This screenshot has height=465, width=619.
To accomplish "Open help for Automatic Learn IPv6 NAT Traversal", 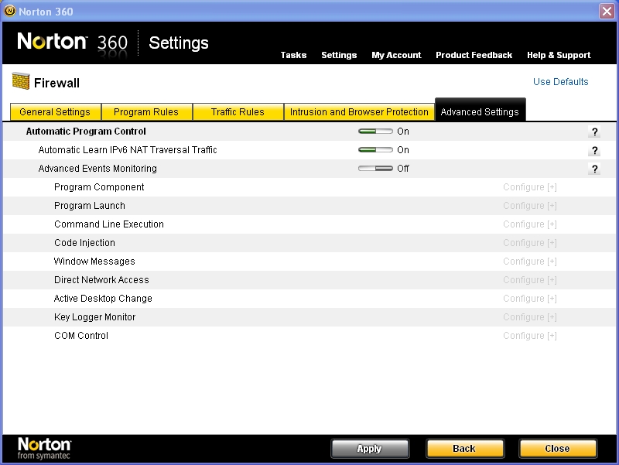I will 594,150.
